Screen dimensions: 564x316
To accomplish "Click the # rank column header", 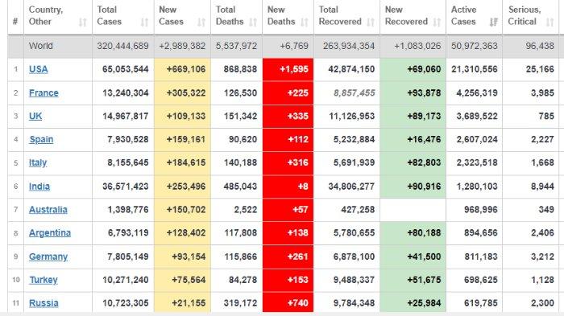I will point(15,22).
